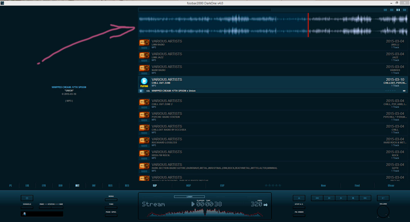Click the red playhead on the waveform seekbar

(308, 25)
